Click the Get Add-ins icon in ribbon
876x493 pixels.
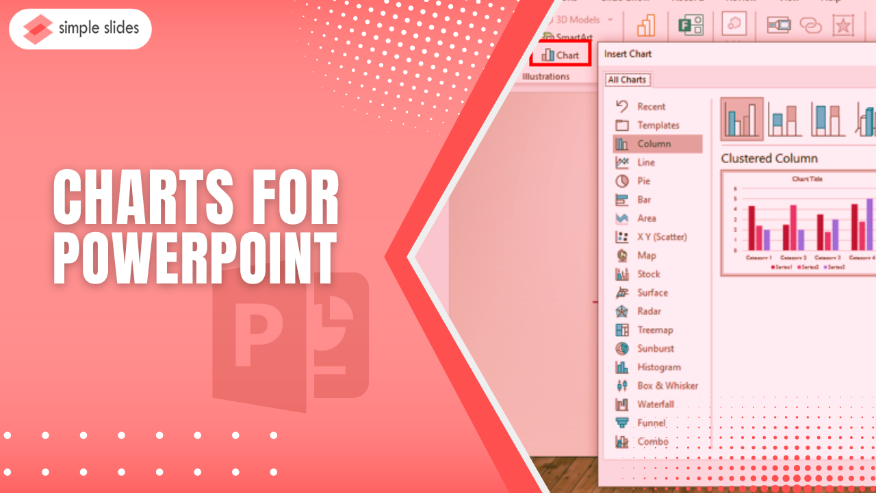pyautogui.click(x=734, y=25)
